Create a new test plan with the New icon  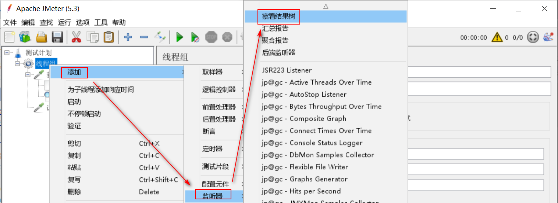coord(10,37)
